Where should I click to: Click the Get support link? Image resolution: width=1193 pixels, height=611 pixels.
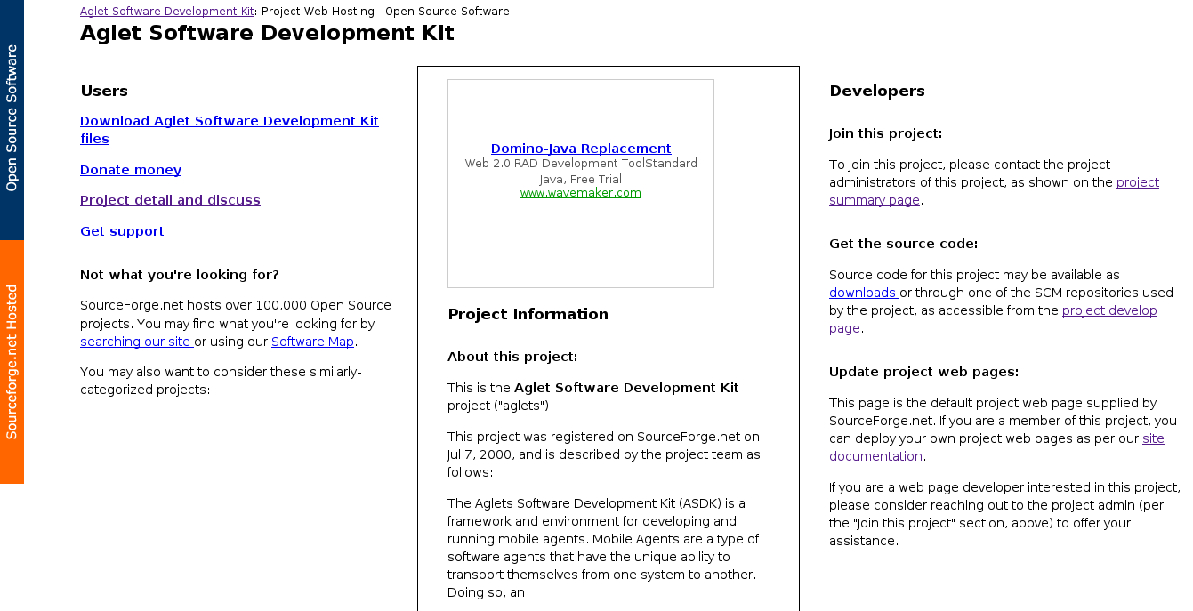coord(122,231)
